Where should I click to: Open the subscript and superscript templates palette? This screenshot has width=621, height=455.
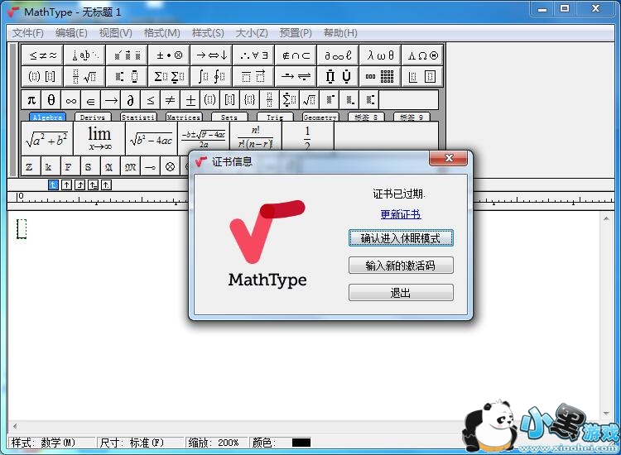pos(128,76)
